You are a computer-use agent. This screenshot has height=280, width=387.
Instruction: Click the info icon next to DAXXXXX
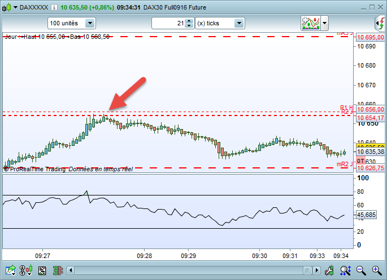[x=54, y=7]
